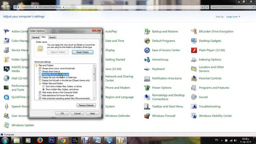Viewport: 256px width, 144px height.
Task: Open the Parental Controls icon
Action: 194,78
